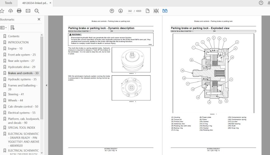Jump to Hydrostatic drive - 29 bookmark

22,67
